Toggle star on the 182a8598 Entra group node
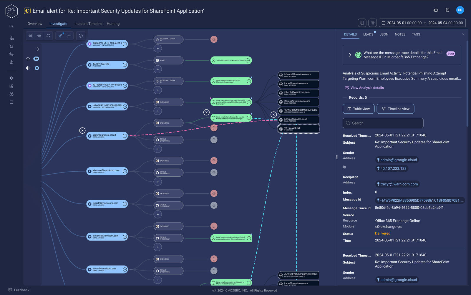471x295 pixels. point(90,44)
